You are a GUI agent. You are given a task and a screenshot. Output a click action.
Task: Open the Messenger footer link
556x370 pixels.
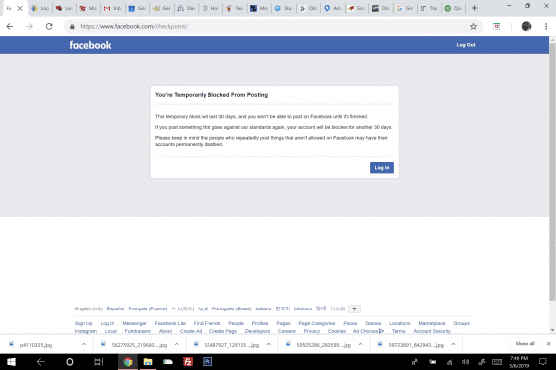click(x=134, y=323)
